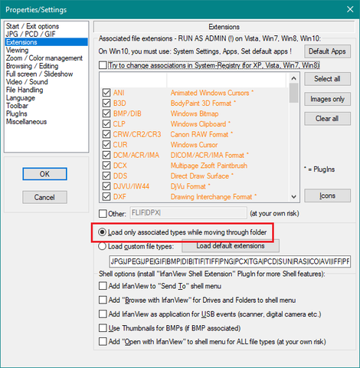Click Load default extensions button
The height and width of the screenshot is (368, 360).
231,246
